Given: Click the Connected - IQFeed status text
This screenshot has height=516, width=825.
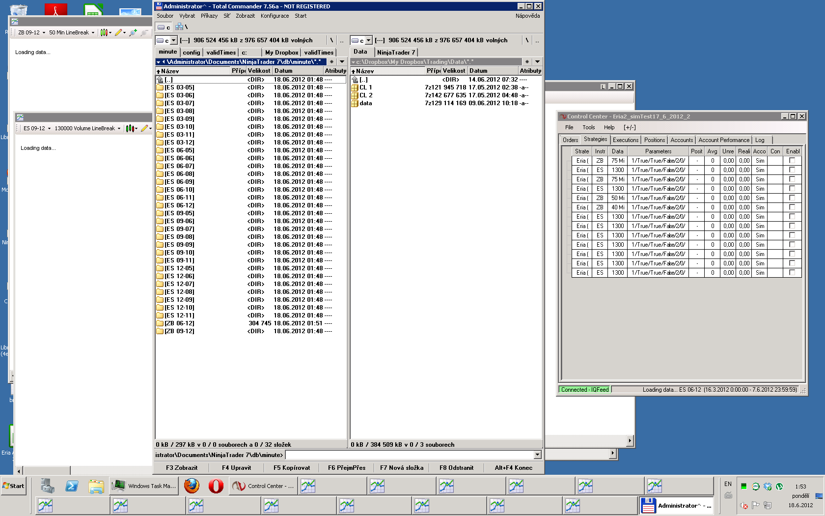Looking at the screenshot, I should pyautogui.click(x=584, y=390).
